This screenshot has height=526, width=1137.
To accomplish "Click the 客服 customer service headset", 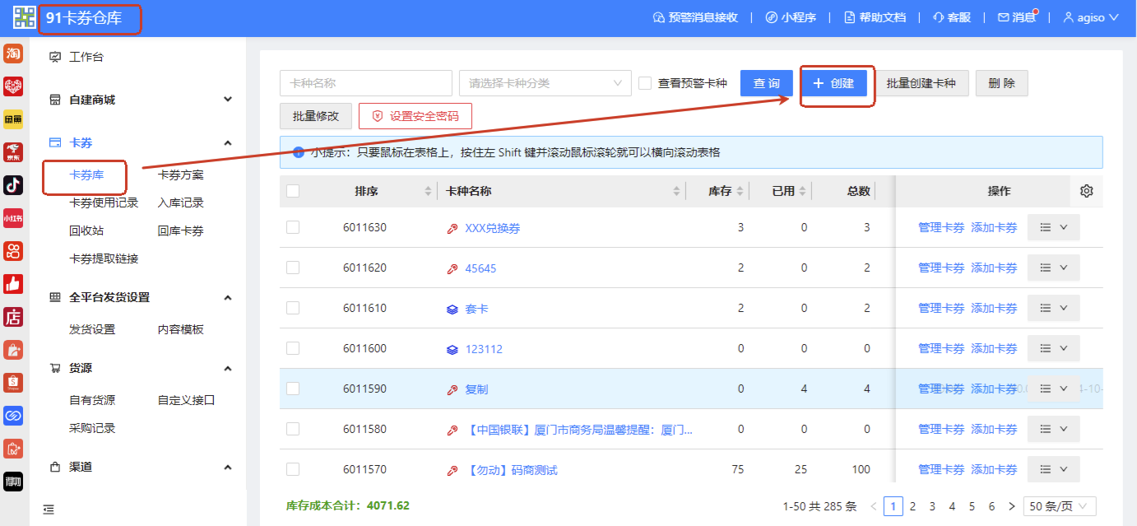I will pyautogui.click(x=952, y=17).
